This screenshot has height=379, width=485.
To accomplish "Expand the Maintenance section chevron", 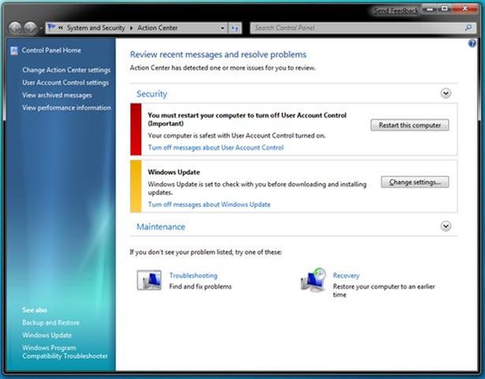I will click(446, 227).
